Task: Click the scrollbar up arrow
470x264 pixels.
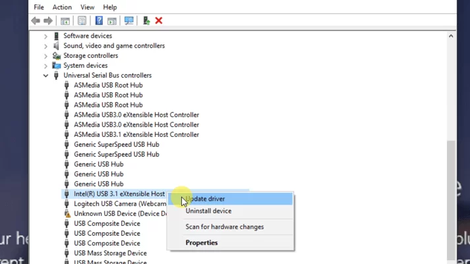Action: coord(451,36)
